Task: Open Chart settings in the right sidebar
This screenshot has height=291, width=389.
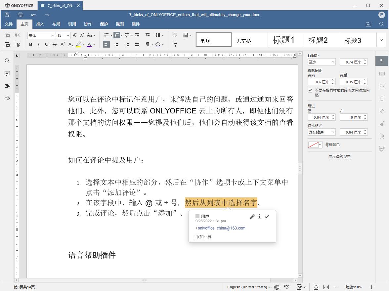Action: click(382, 123)
